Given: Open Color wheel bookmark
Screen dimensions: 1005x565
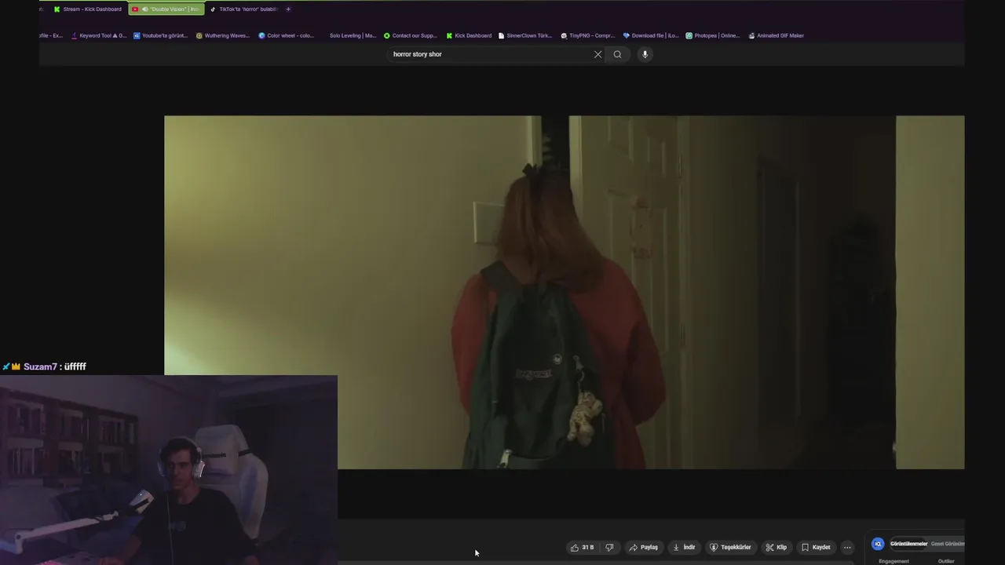Looking at the screenshot, I should pyautogui.click(x=286, y=35).
